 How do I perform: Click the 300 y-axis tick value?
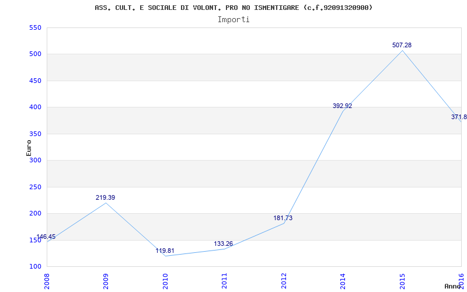tap(35, 160)
